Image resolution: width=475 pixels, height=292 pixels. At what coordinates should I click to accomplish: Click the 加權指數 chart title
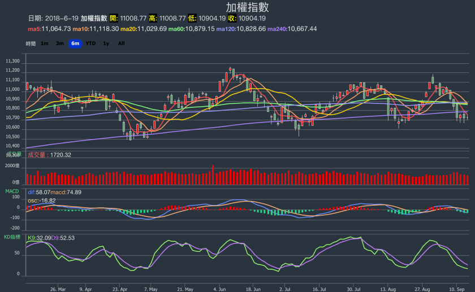247,7
